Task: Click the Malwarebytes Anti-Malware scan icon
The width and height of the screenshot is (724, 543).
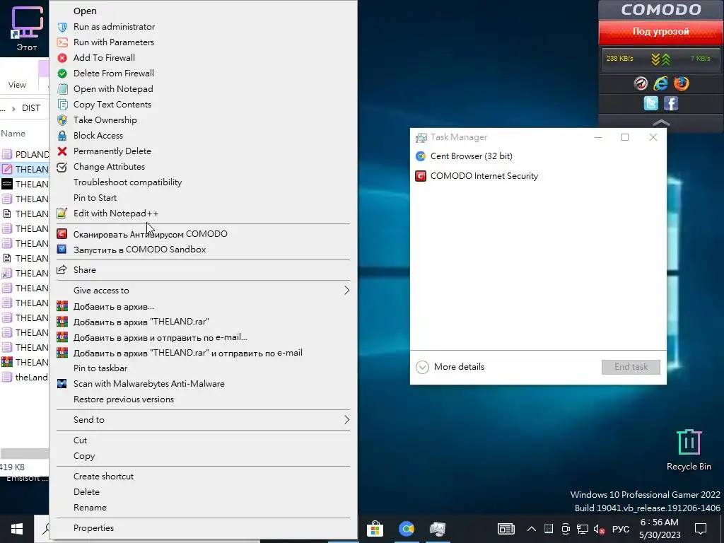Action: 62,384
